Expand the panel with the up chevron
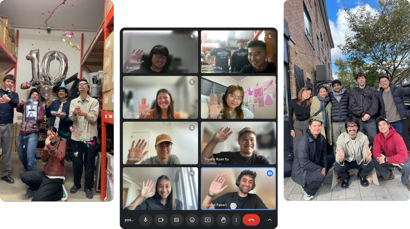410x229 pixels. pos(269,220)
